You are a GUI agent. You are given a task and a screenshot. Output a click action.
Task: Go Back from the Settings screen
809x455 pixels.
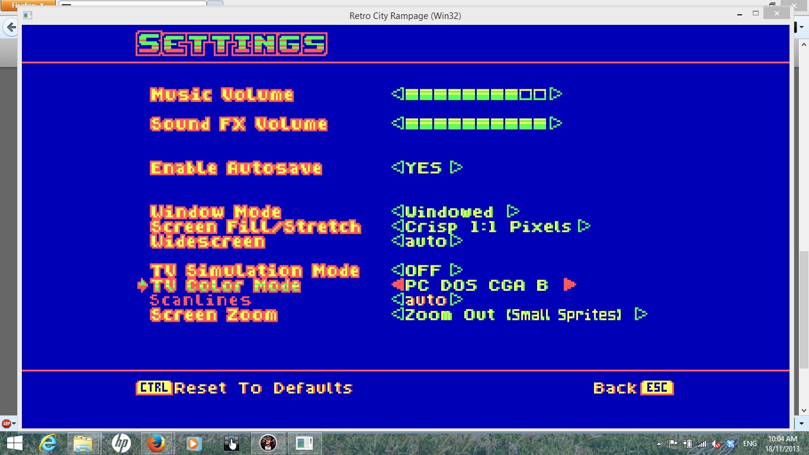pos(615,388)
